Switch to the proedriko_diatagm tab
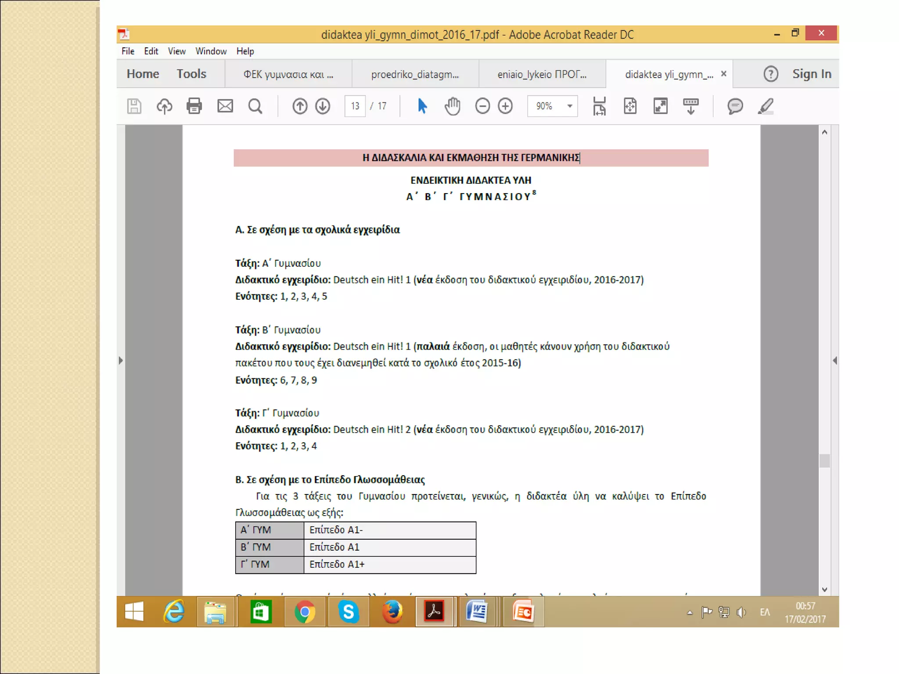Screen dimensions: 899x674 415,75
